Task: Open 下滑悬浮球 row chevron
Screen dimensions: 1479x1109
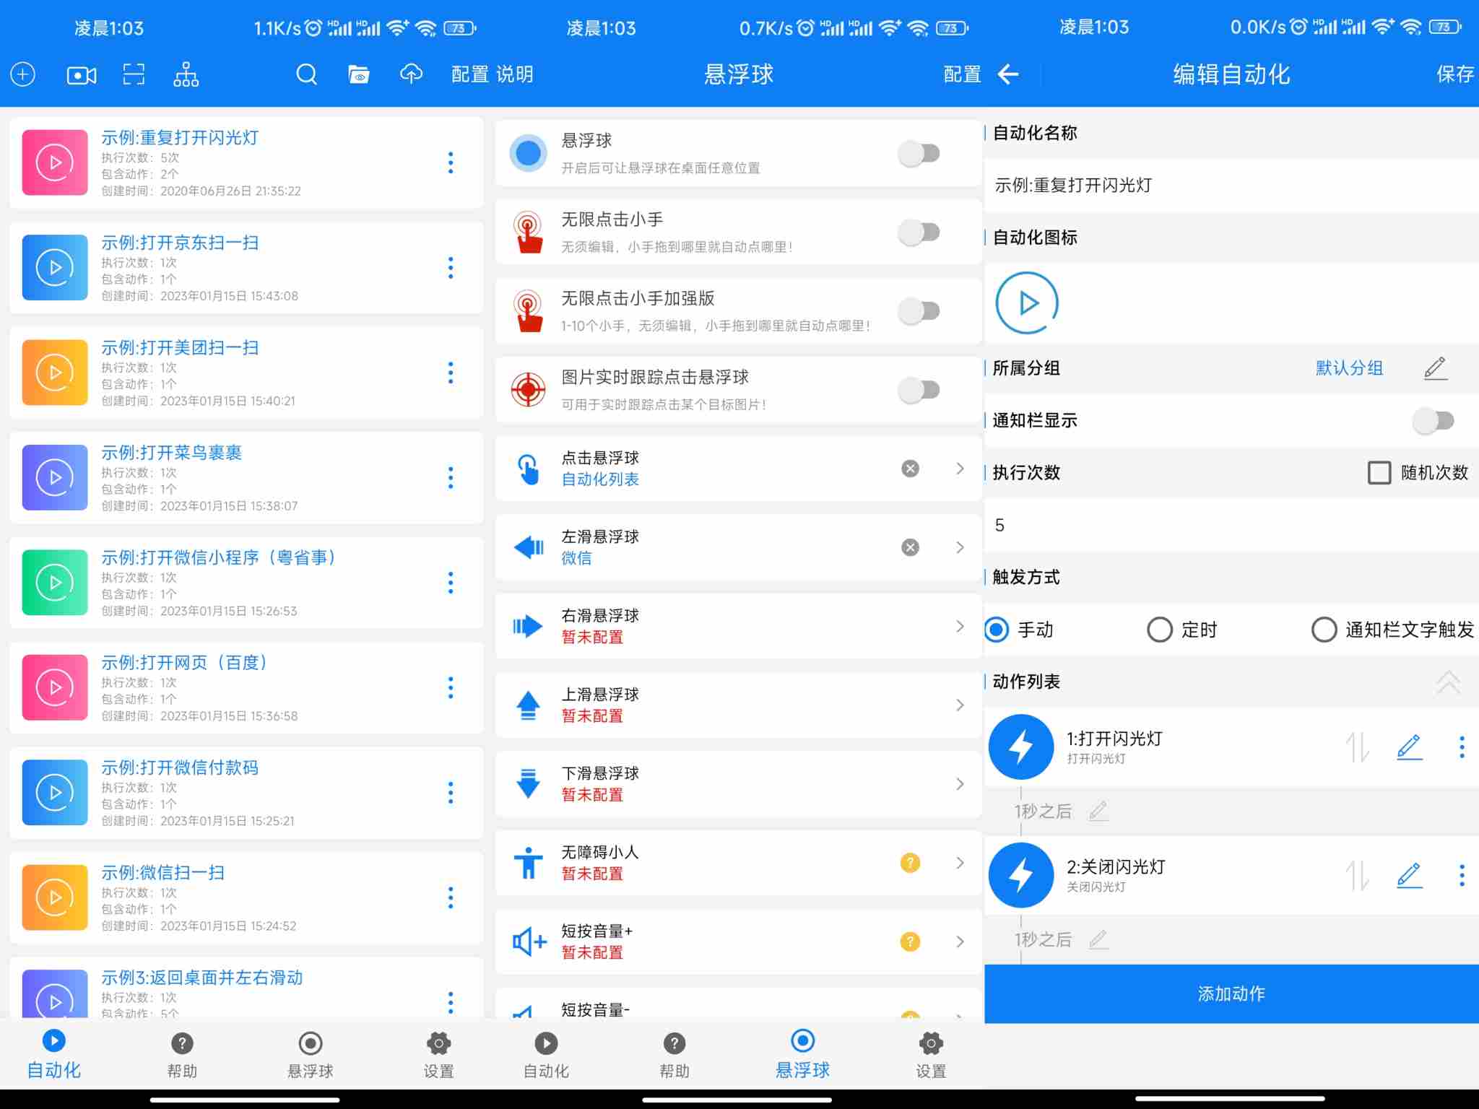Action: (960, 784)
